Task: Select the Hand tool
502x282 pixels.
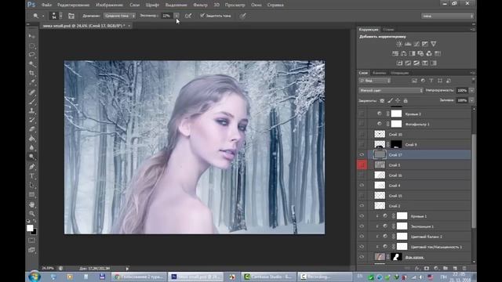Action: pos(31,204)
